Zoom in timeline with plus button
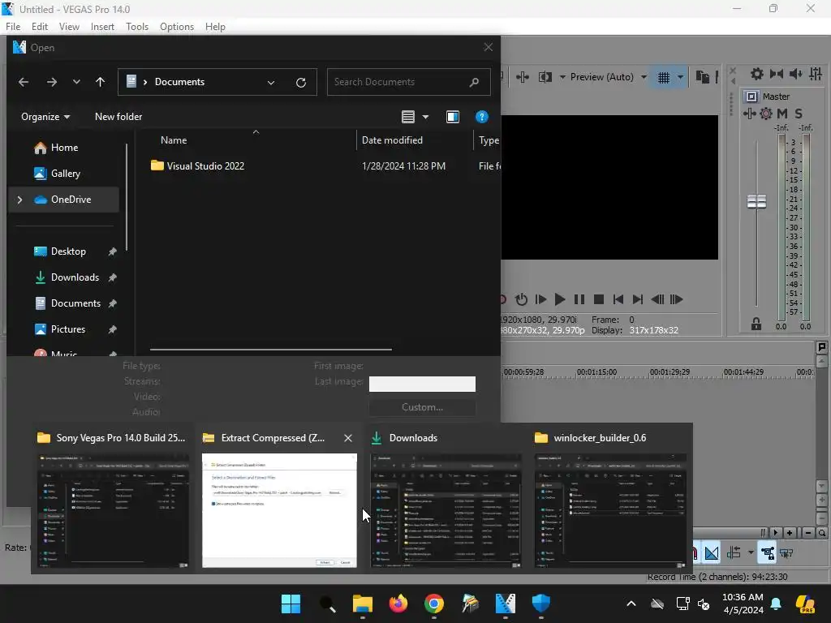831x623 pixels. coord(790,533)
